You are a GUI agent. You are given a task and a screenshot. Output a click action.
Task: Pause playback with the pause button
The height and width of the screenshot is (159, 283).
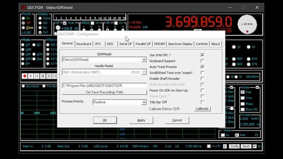pyautogui.click(x=37, y=76)
